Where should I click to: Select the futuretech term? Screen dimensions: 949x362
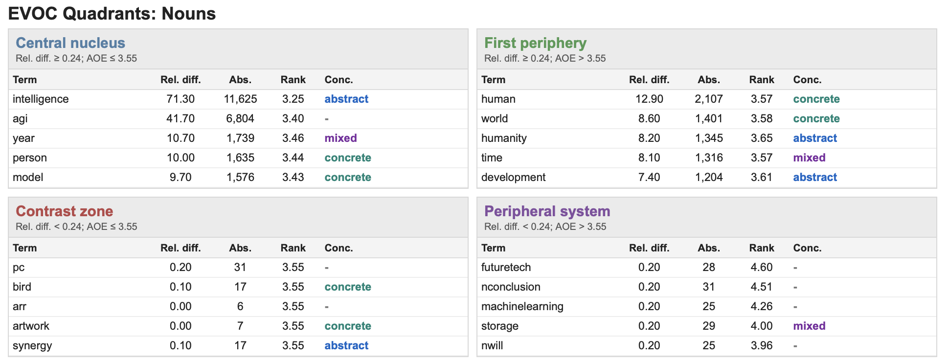click(x=506, y=267)
